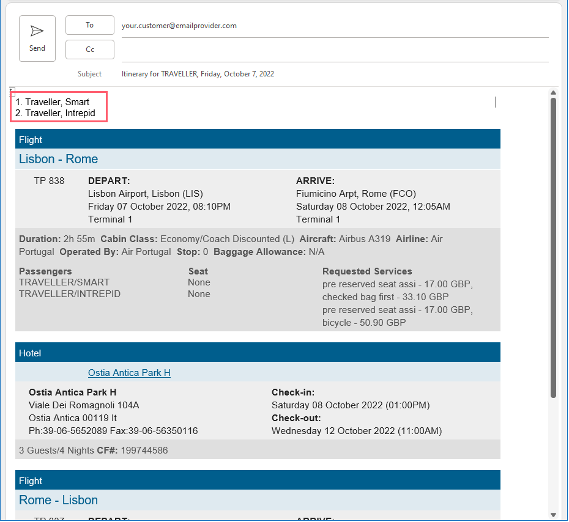The height and width of the screenshot is (522, 569).
Task: Click the Requested Services column heading
Action: point(367,271)
